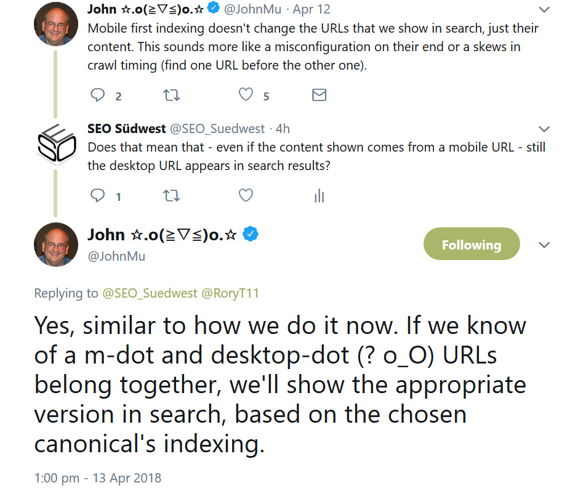The width and height of the screenshot is (578, 496).
Task: Expand options chevron on SEO Südwest tweet
Action: pyautogui.click(x=544, y=129)
